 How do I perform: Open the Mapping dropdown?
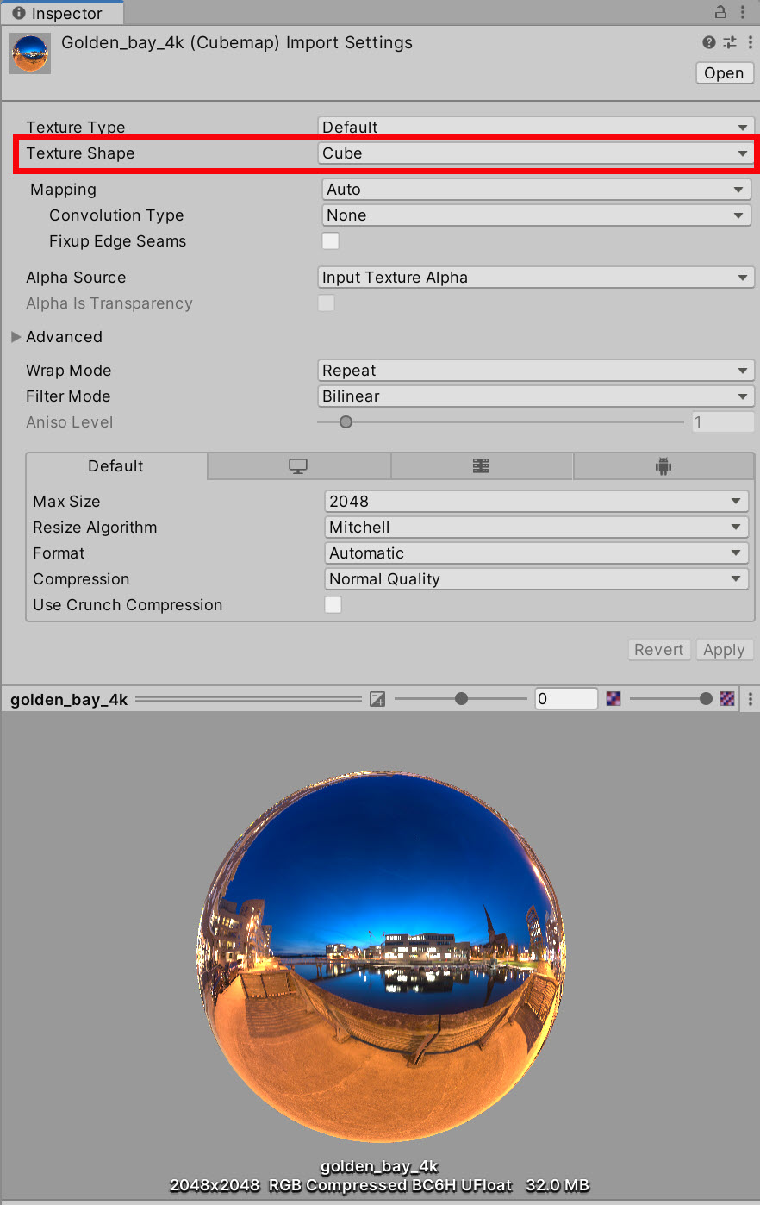click(x=536, y=190)
